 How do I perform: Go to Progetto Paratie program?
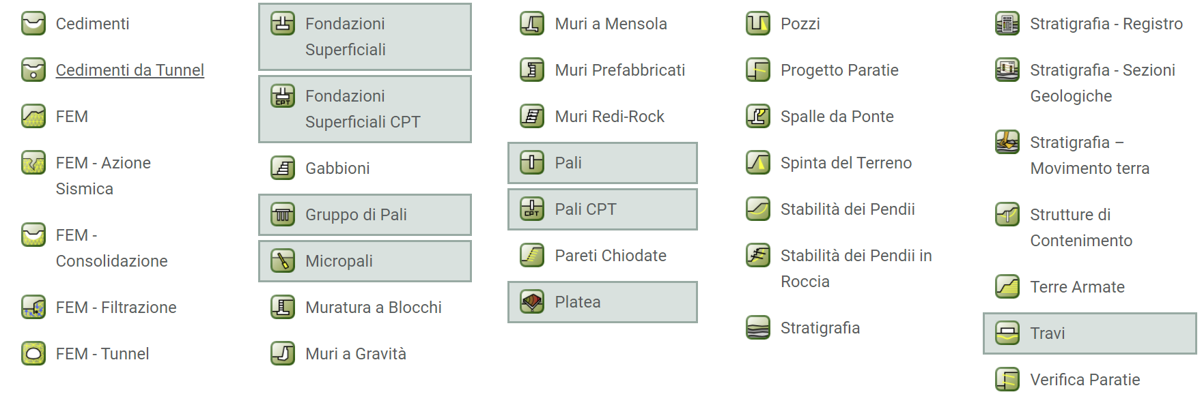839,70
